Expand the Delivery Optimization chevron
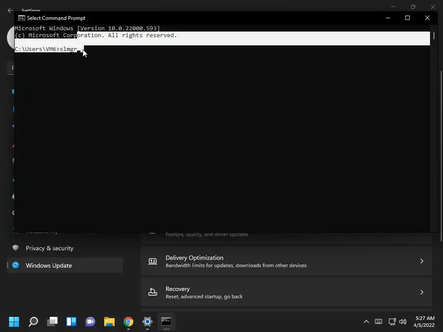The image size is (443, 332). click(x=421, y=261)
